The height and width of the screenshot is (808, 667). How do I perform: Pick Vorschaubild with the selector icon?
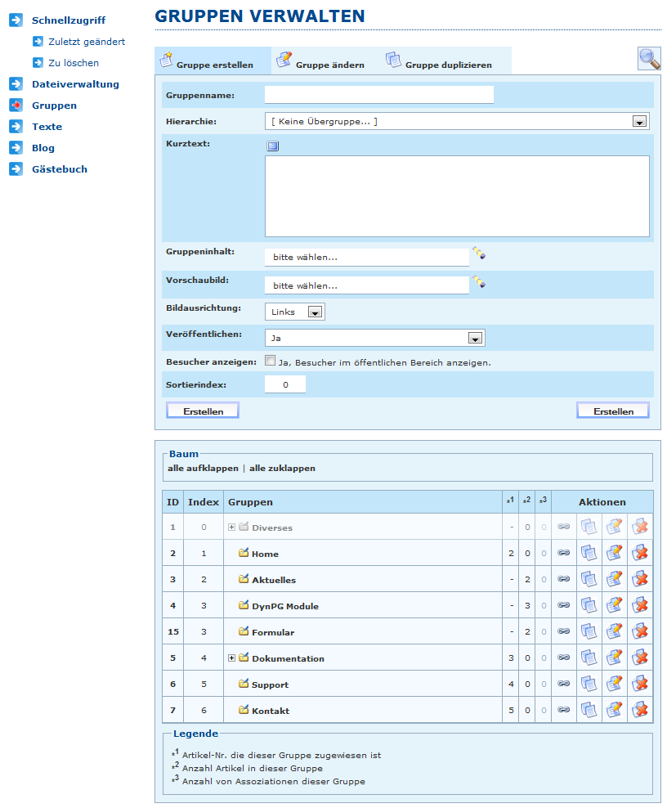tap(479, 282)
